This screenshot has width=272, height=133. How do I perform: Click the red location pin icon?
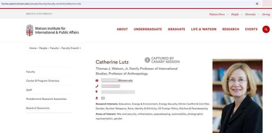point(97,92)
